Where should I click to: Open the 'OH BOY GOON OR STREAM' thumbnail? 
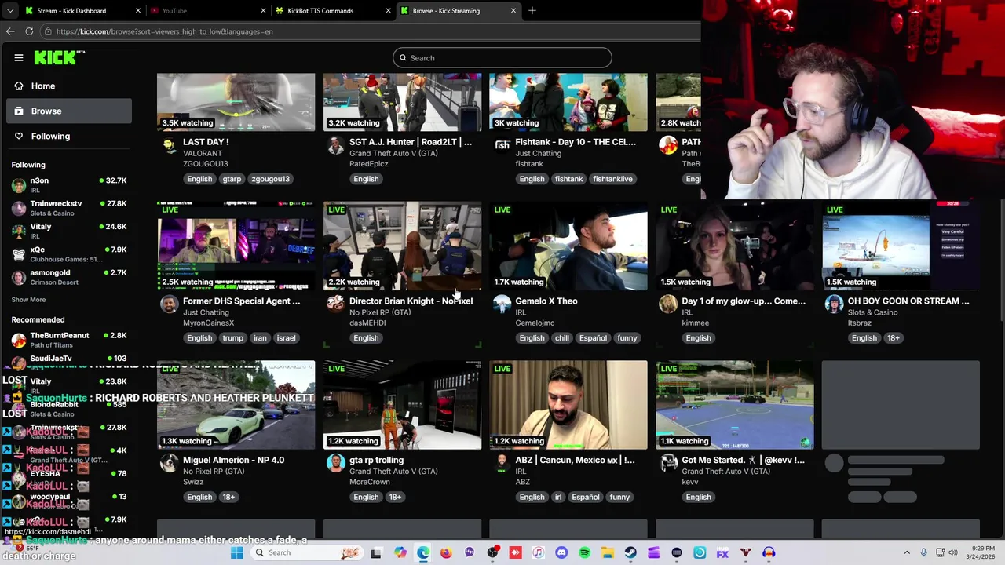coord(901,246)
